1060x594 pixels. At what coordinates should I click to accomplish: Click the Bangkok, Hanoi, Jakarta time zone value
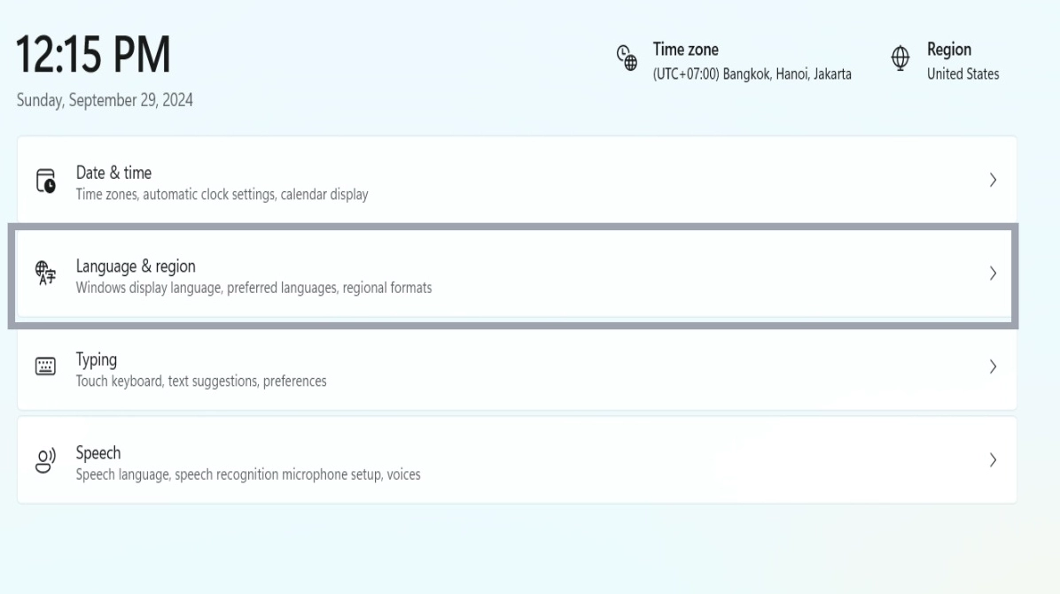[x=752, y=74]
